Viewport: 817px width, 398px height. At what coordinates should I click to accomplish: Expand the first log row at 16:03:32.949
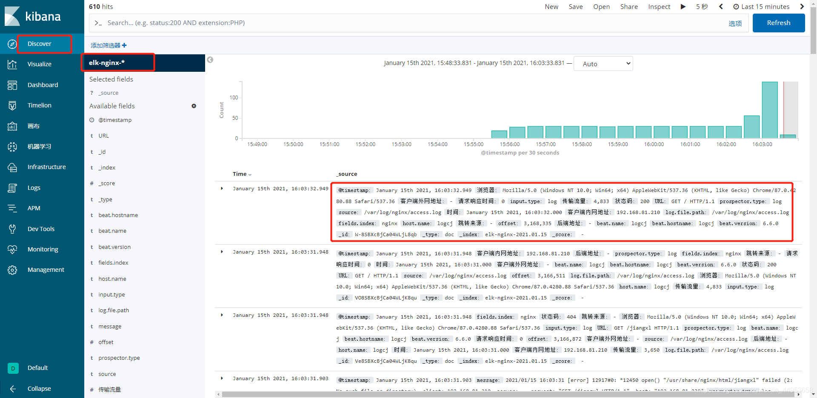point(222,189)
